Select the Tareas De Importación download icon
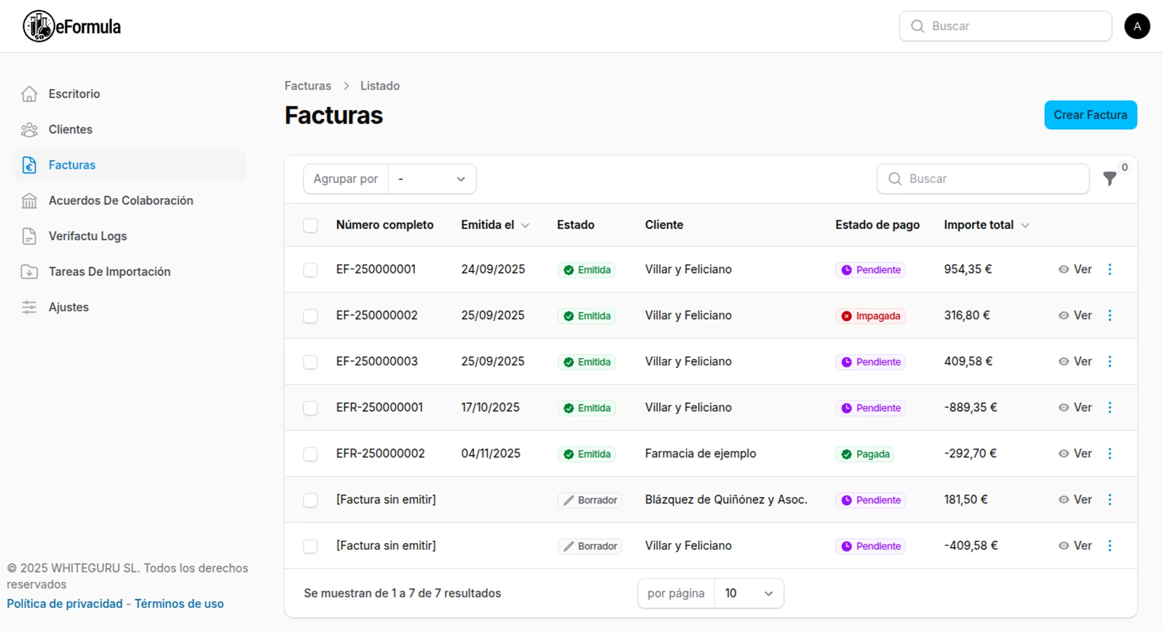This screenshot has height=631, width=1163. (x=29, y=271)
